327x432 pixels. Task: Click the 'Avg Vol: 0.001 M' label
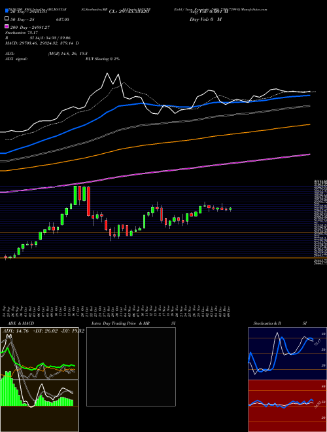point(209,12)
